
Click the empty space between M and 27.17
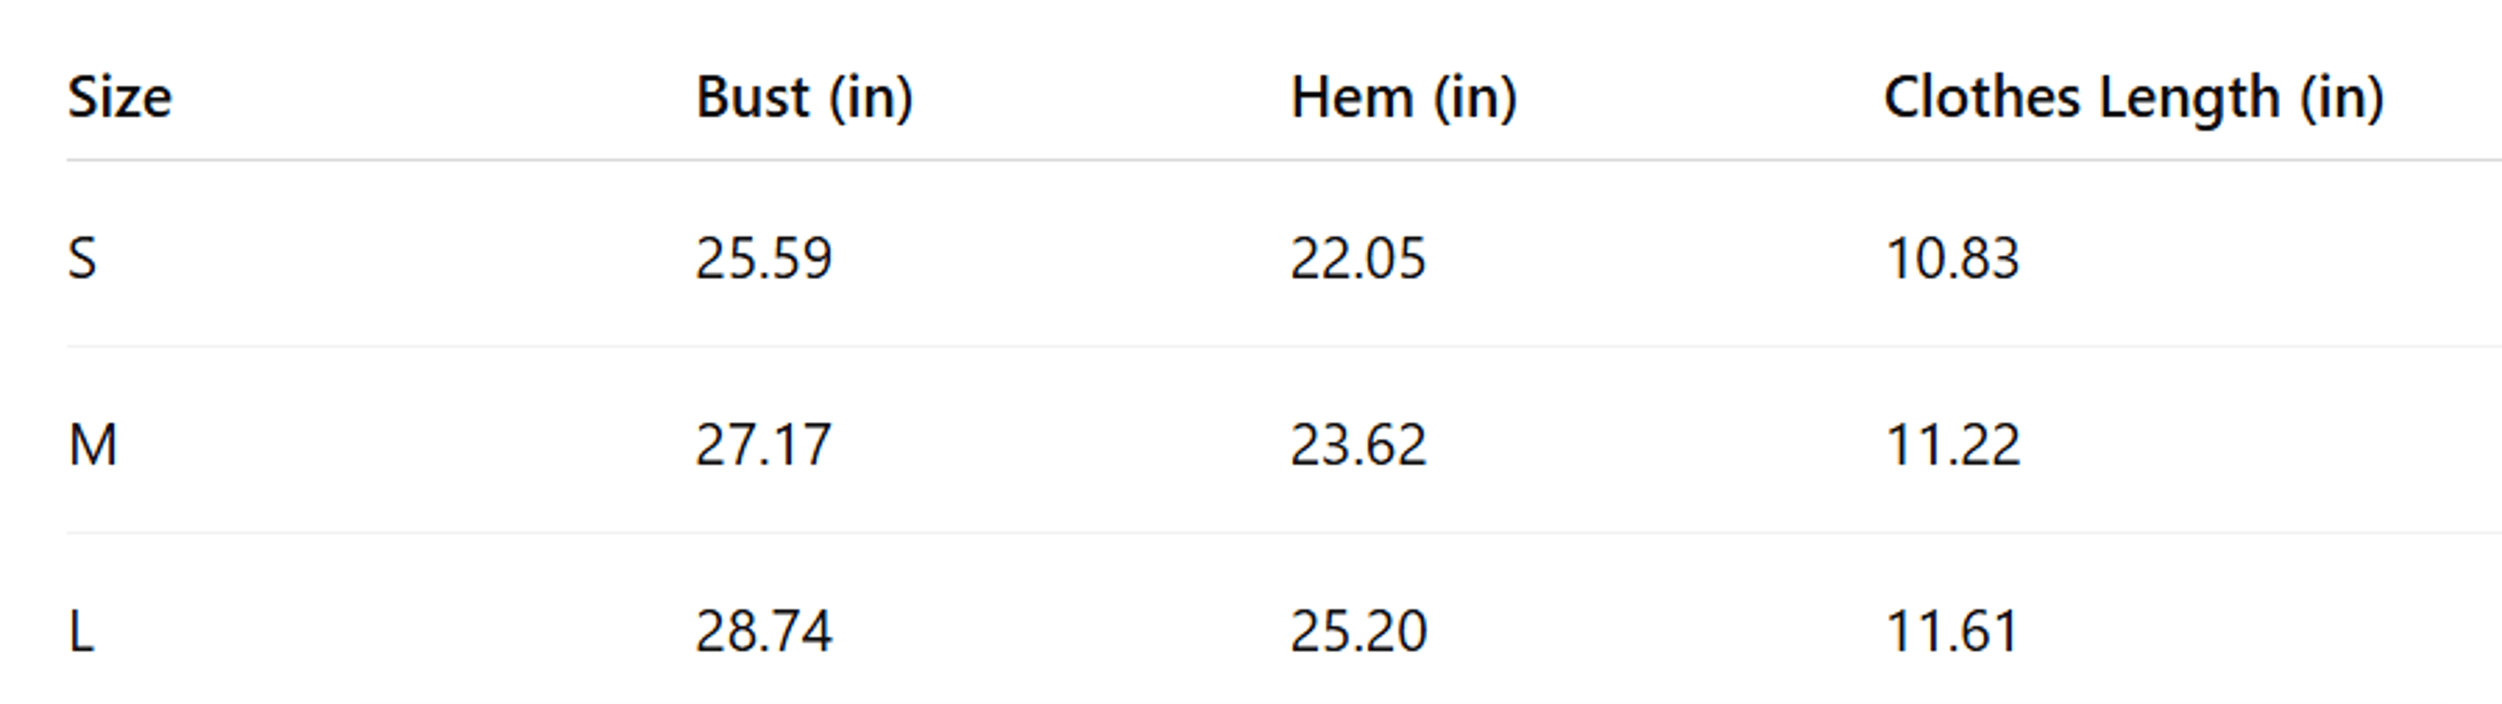point(407,445)
